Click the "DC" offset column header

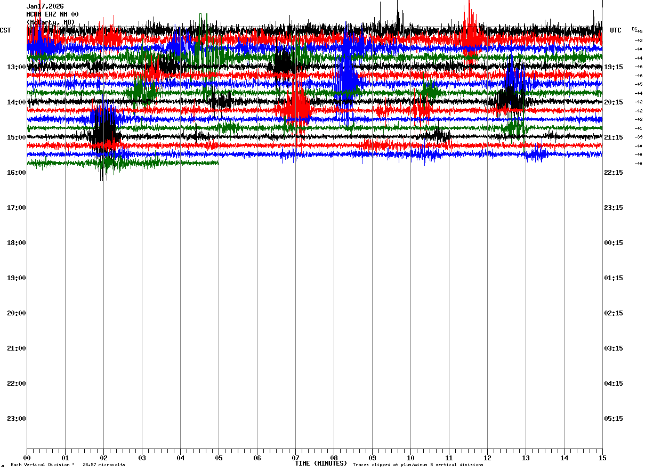point(634,29)
